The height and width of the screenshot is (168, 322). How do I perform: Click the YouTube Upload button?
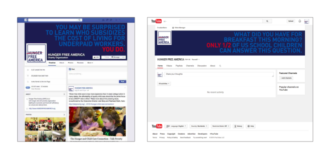(290, 21)
